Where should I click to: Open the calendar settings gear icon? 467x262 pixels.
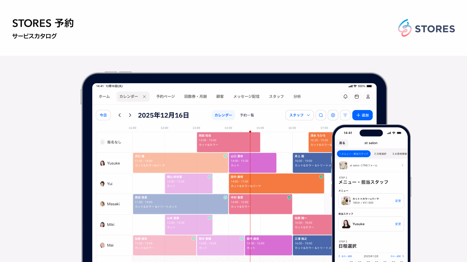pyautogui.click(x=333, y=115)
